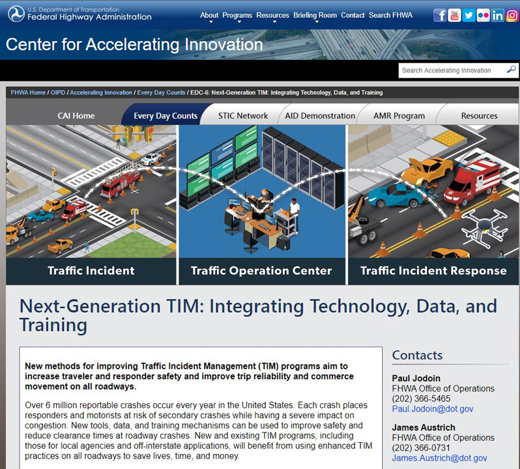Click the Center for Accelerating Innovation banner title

134,44
